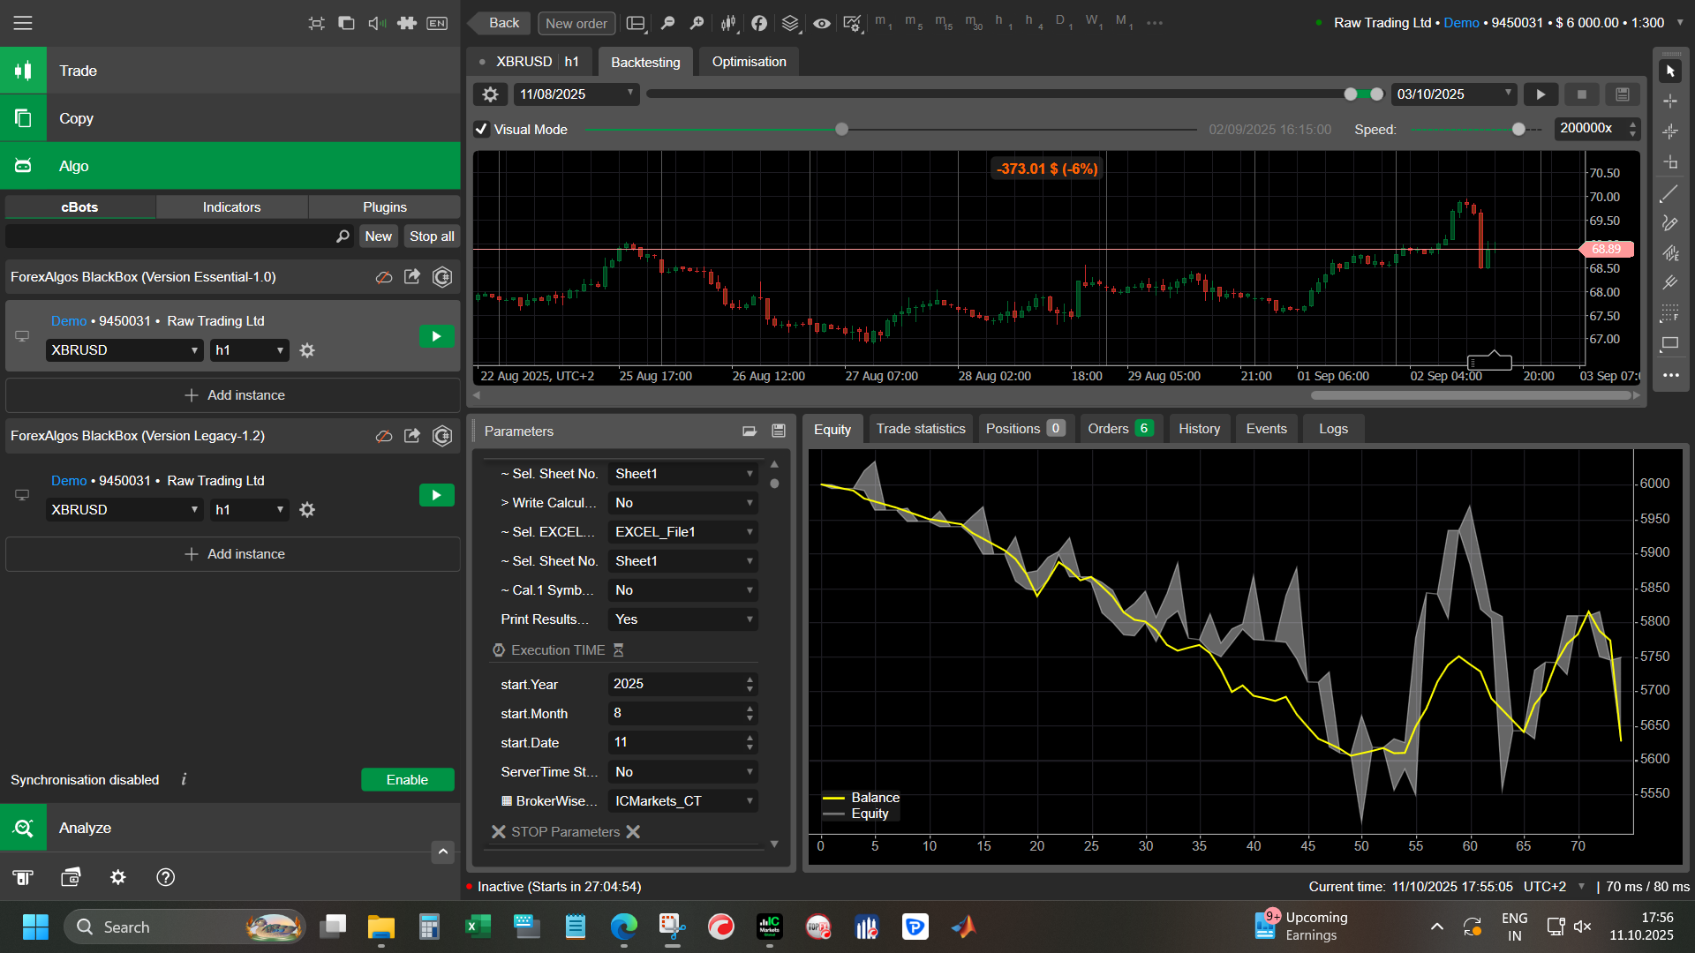Open the Write Calcul... No dropdown
Screen dimensions: 1695x953
click(682, 503)
